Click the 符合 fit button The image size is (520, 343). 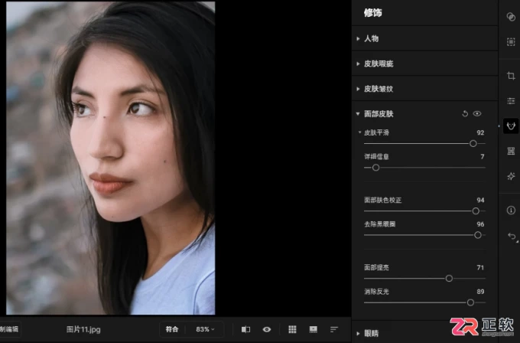[172, 329]
